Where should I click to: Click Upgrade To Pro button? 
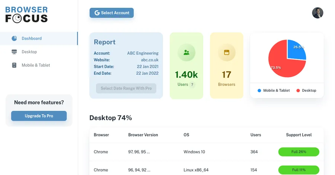(39, 116)
